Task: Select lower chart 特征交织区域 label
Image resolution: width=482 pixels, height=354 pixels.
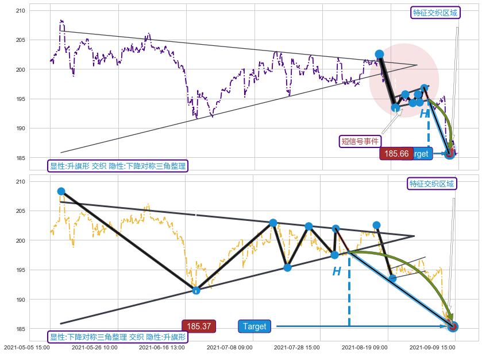Action: [431, 184]
